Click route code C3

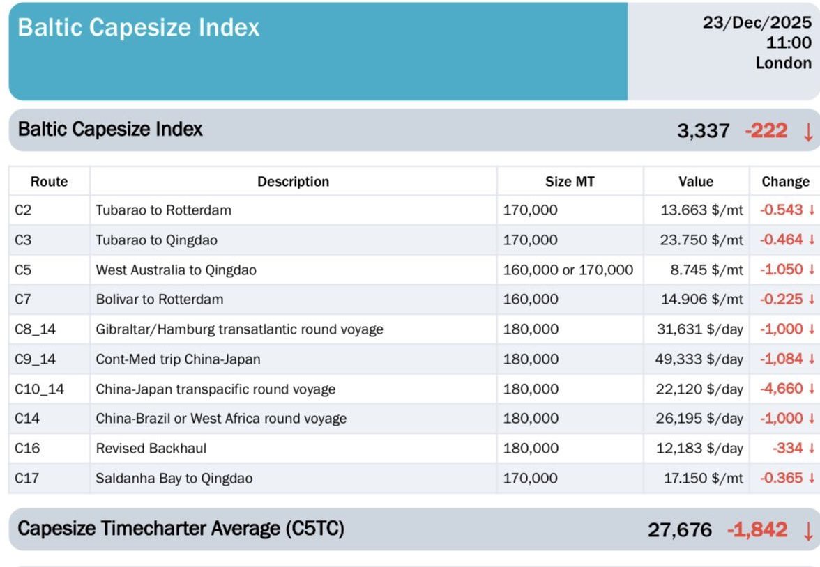click(x=23, y=240)
